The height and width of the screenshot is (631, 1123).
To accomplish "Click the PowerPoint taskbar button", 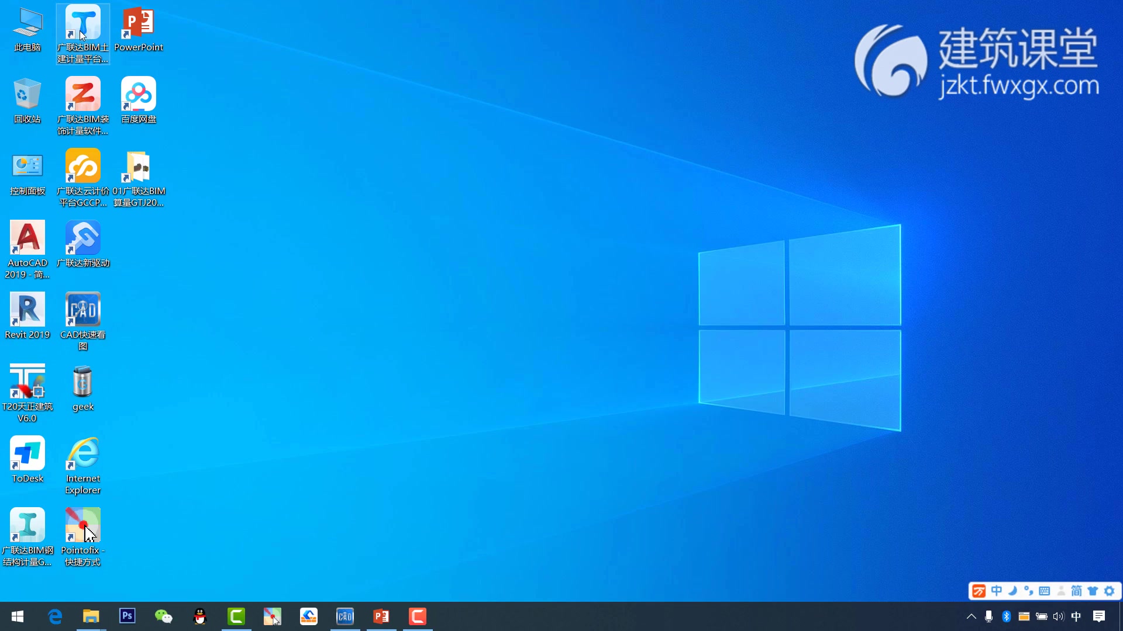I will click(x=381, y=616).
